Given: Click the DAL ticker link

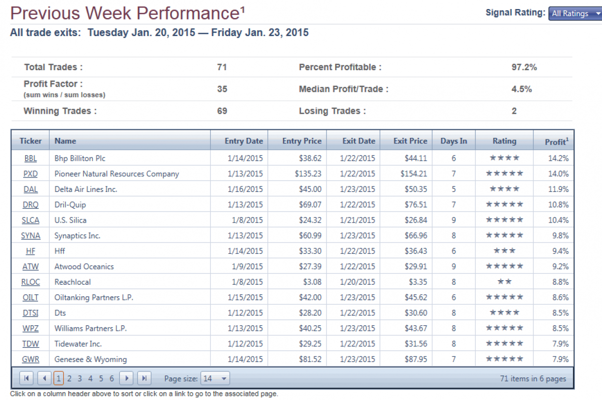Looking at the screenshot, I should [31, 189].
